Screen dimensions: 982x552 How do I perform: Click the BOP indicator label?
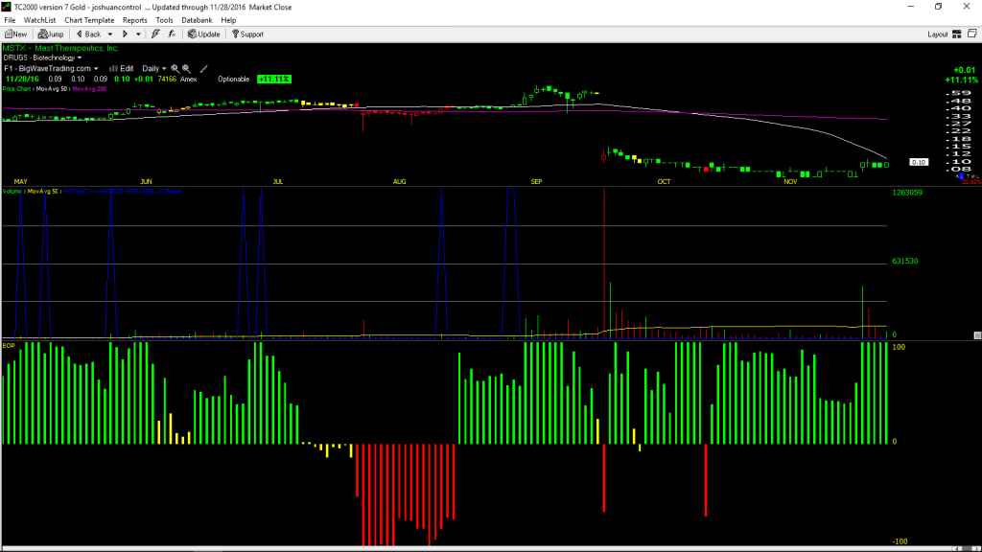pyautogui.click(x=9, y=345)
